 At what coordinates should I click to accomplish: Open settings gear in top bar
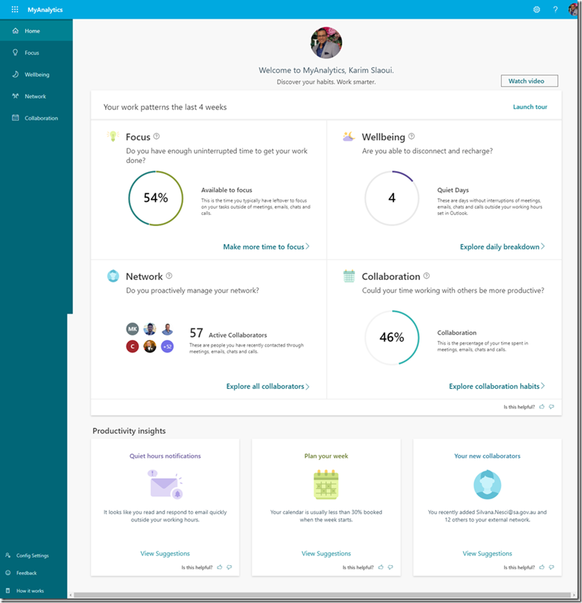537,10
